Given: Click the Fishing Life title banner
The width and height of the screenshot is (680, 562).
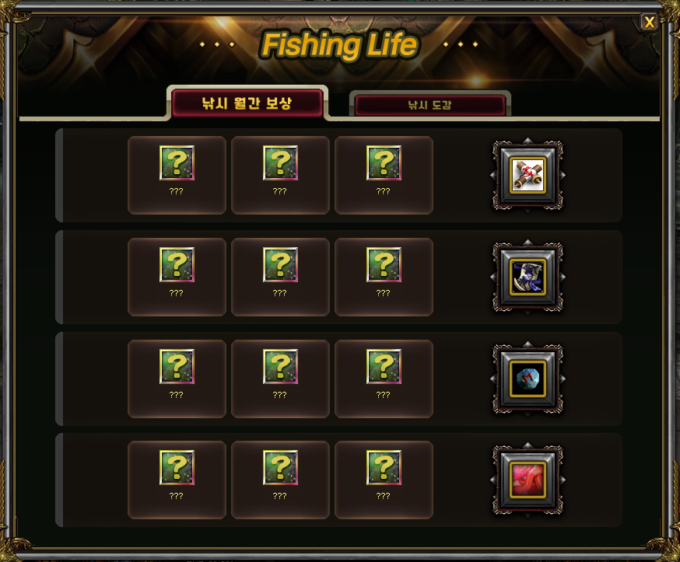Looking at the screenshot, I should point(339,45).
